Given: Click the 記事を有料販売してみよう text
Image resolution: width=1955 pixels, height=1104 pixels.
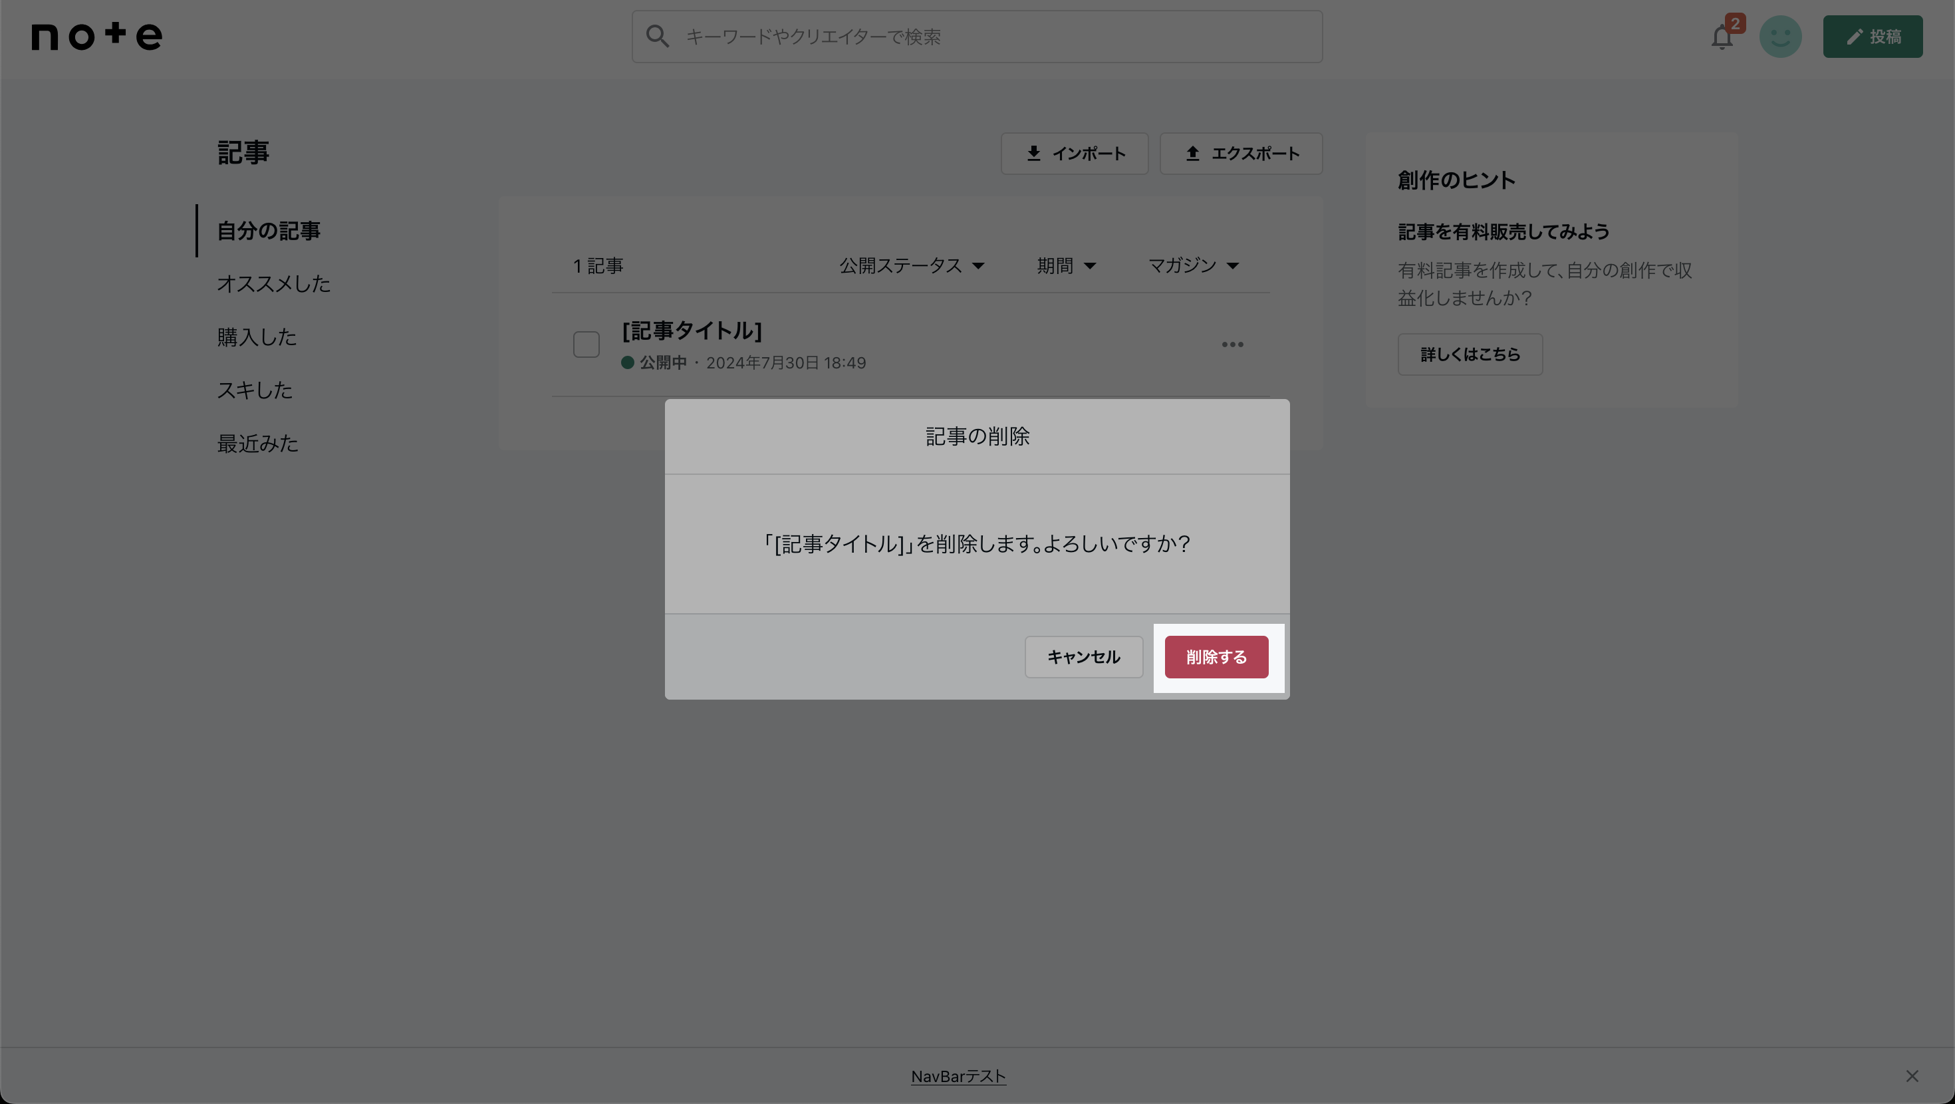Looking at the screenshot, I should (1503, 231).
